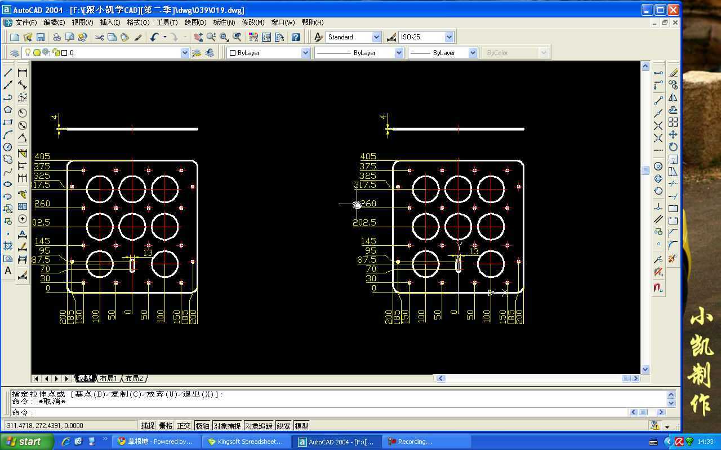
Task: Toggle the 捕捉 snap status button
Action: pos(148,426)
